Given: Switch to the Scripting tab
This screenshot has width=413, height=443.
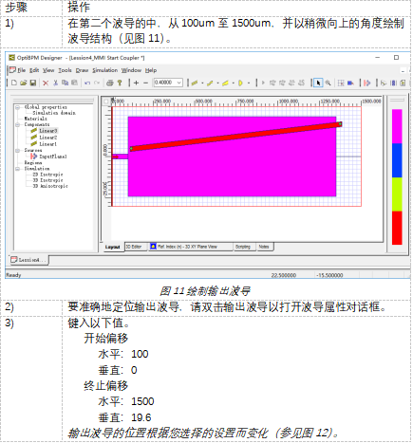Looking at the screenshot, I should click(x=243, y=247).
